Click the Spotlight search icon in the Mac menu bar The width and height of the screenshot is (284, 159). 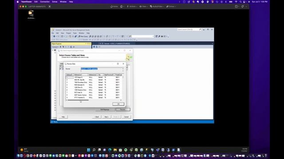[x=241, y=2]
